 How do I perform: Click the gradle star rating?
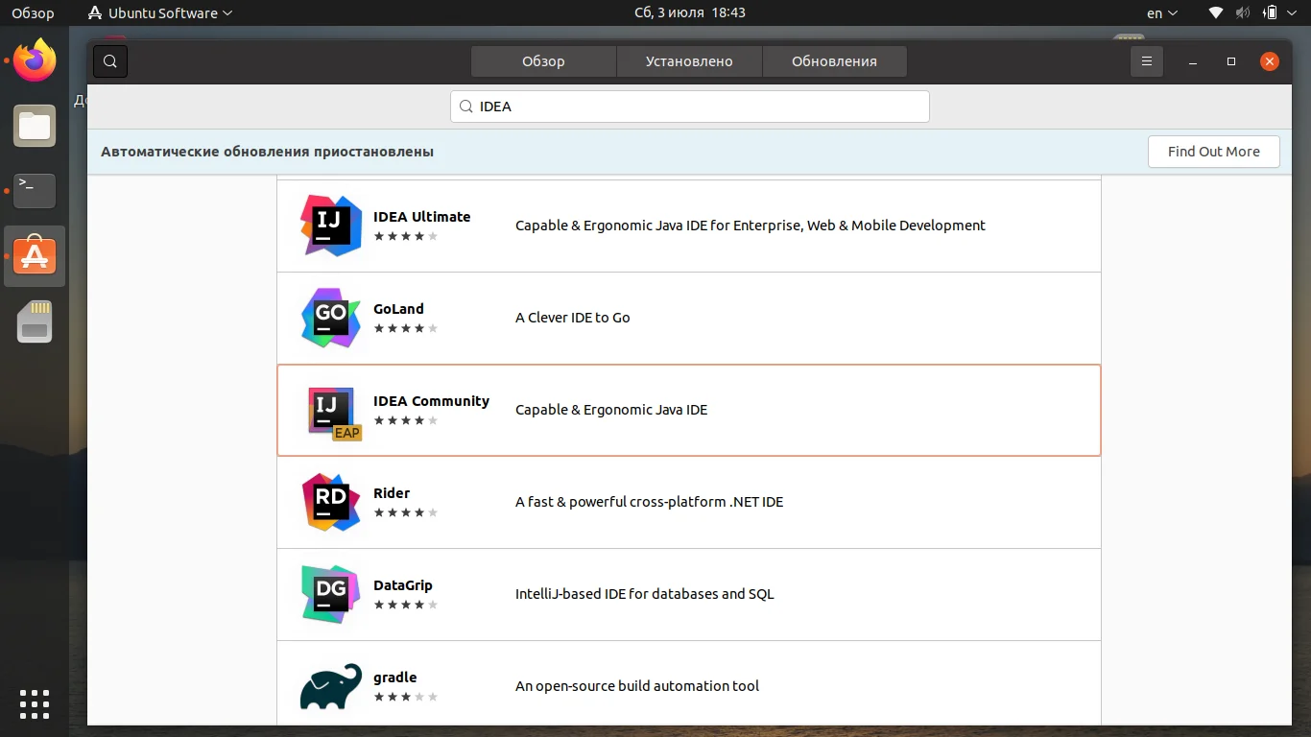point(406,697)
